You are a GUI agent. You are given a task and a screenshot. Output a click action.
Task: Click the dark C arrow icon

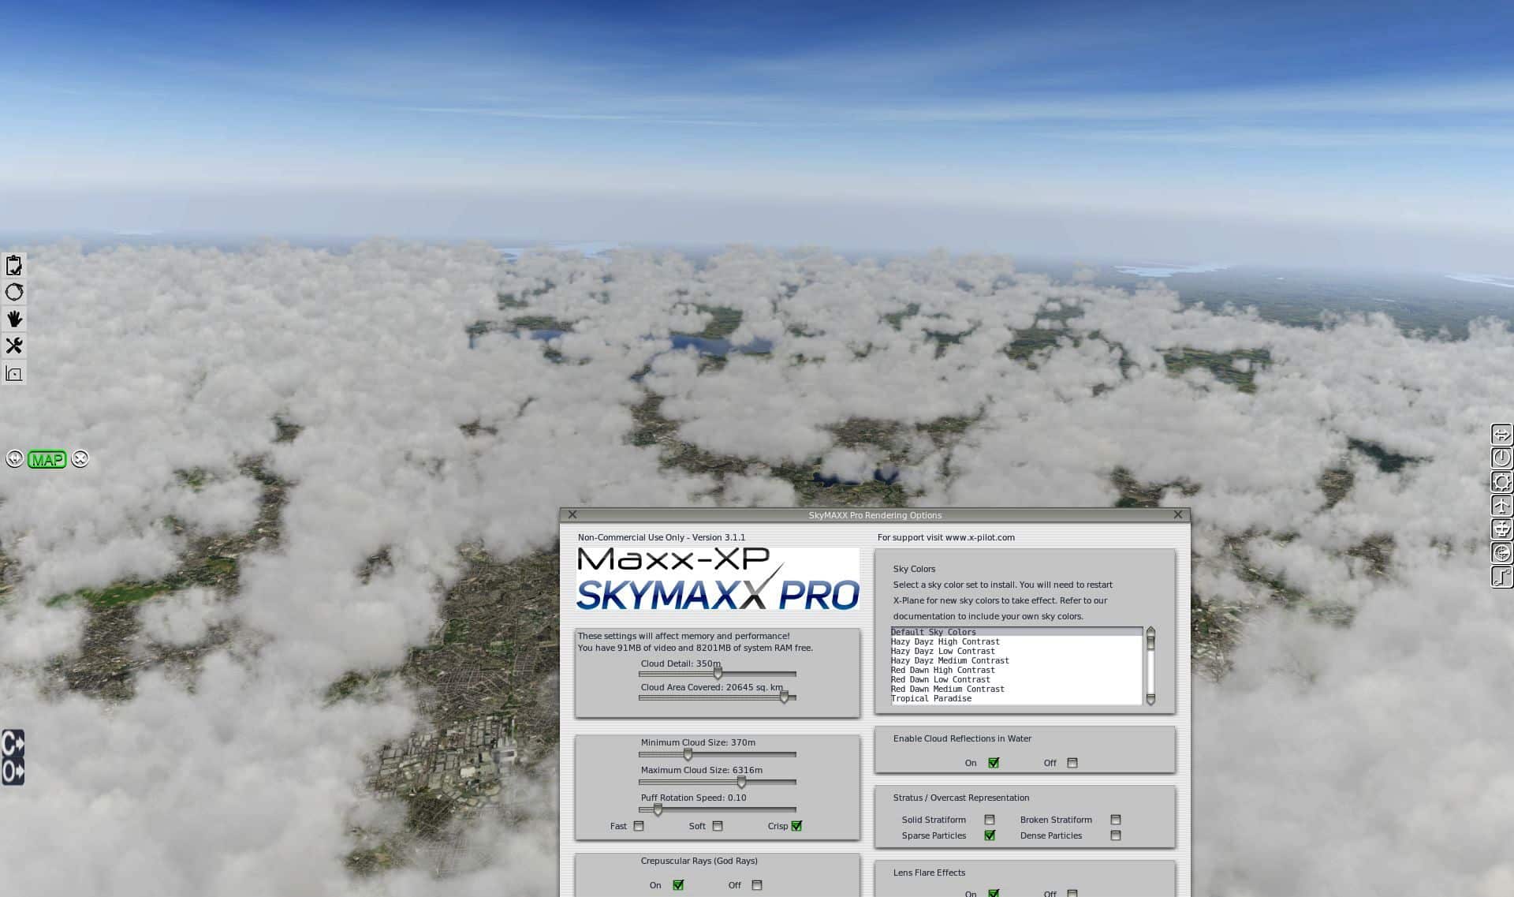pyautogui.click(x=13, y=743)
